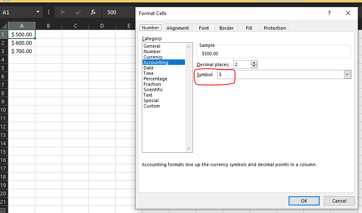Increase Decimal places with up spinner
Image resolution: width=362 pixels, height=213 pixels.
pyautogui.click(x=254, y=63)
